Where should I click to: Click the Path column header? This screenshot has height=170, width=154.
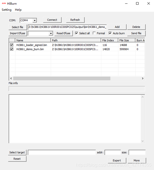pos(76,40)
